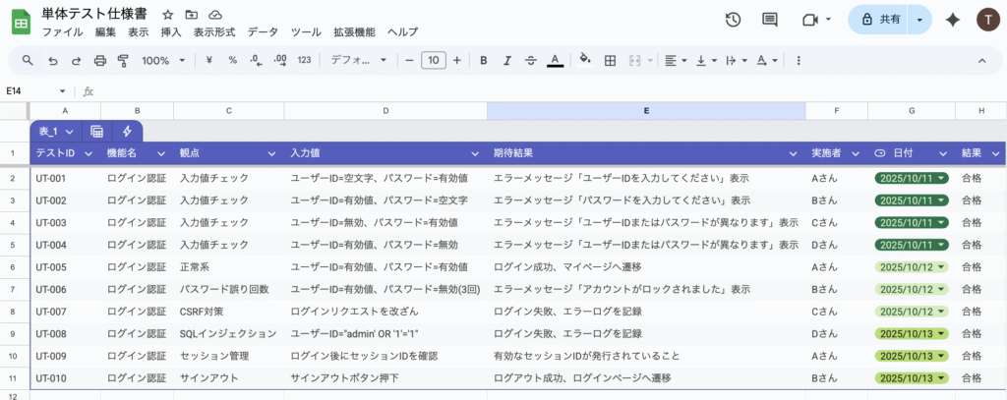The height and width of the screenshot is (400, 1007).
Task: Open the fill color paint bucket
Action: (x=585, y=60)
